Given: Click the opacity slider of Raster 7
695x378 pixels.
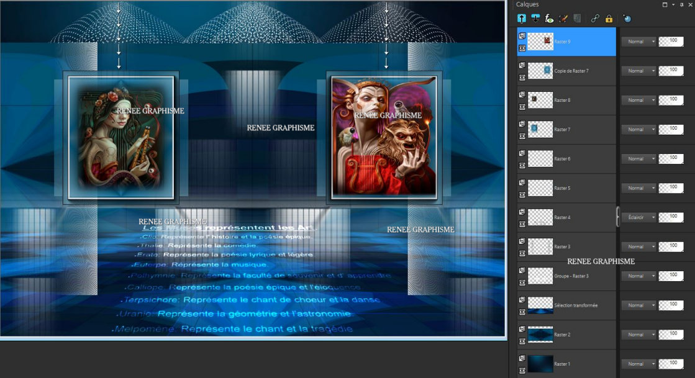Looking at the screenshot, I should [x=671, y=129].
